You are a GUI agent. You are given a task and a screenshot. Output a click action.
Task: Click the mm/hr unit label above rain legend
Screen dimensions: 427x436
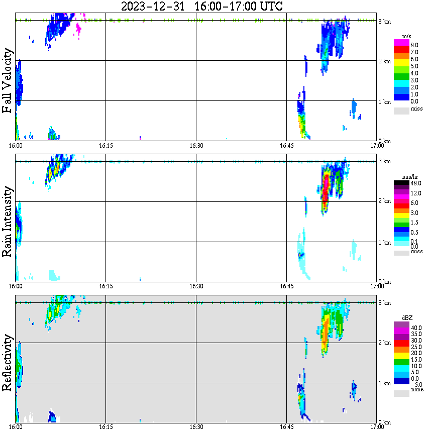[x=410, y=177]
